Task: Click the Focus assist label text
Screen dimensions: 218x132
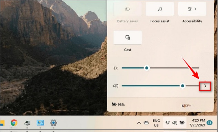Action: click(160, 21)
